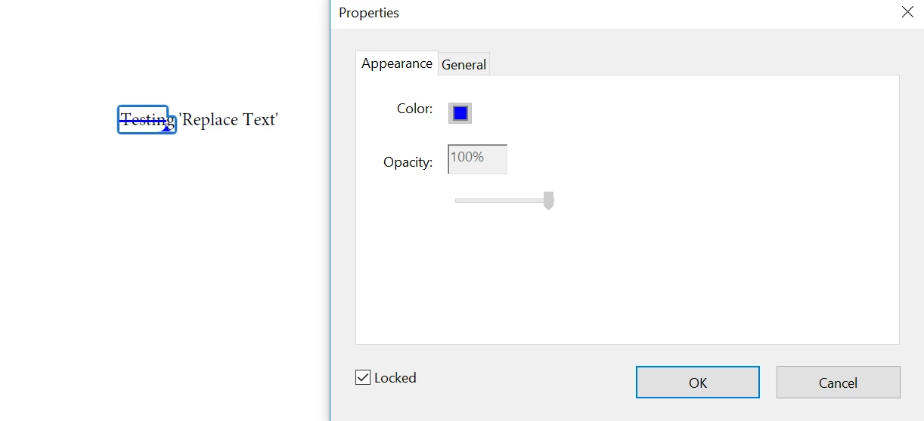Click the opacity slider handle
This screenshot has height=421, width=924.
coord(549,200)
